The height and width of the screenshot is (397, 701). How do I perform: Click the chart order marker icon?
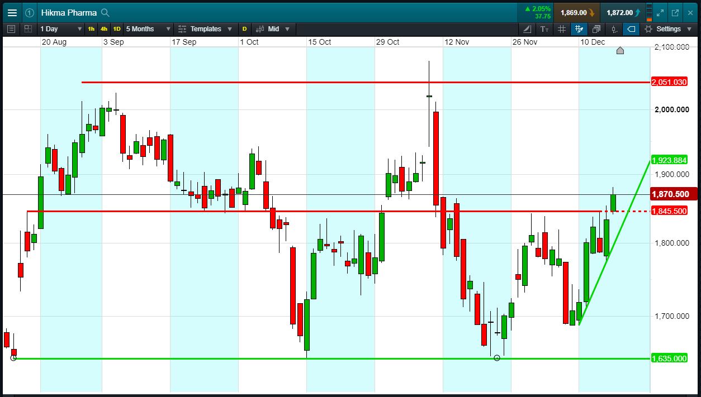coord(614,29)
